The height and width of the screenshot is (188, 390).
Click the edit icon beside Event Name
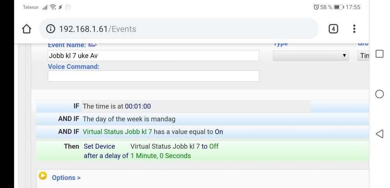pyautogui.click(x=92, y=45)
